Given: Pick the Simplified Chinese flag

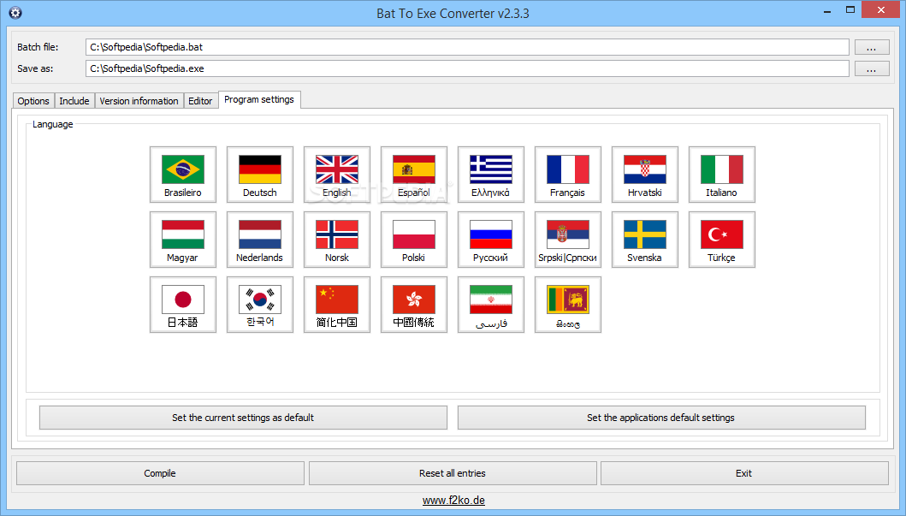Looking at the screenshot, I should point(337,305).
